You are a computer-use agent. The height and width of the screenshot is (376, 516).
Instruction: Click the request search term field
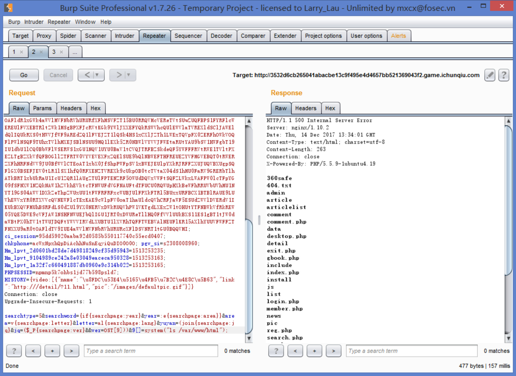[151, 351]
